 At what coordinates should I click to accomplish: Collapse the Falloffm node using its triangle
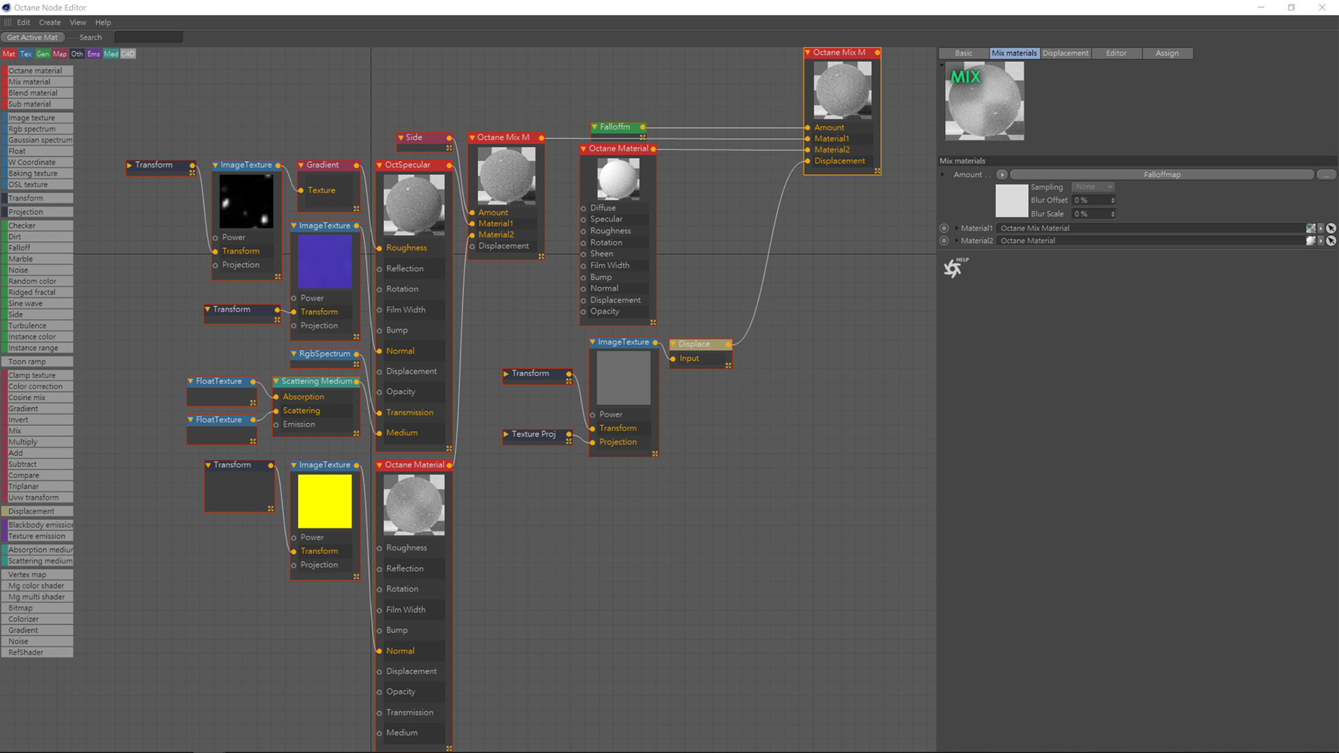595,127
